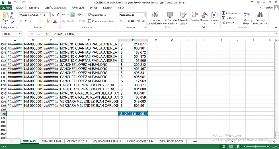This screenshot has width=279, height=149.
Task: Click the Cut scissors icon
Action: tap(12, 13)
